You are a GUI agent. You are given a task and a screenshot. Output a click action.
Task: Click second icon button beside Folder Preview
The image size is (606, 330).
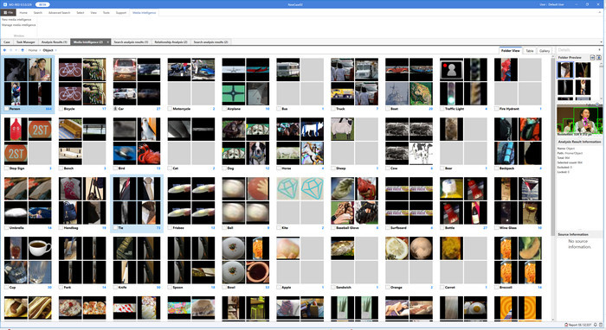(x=599, y=57)
